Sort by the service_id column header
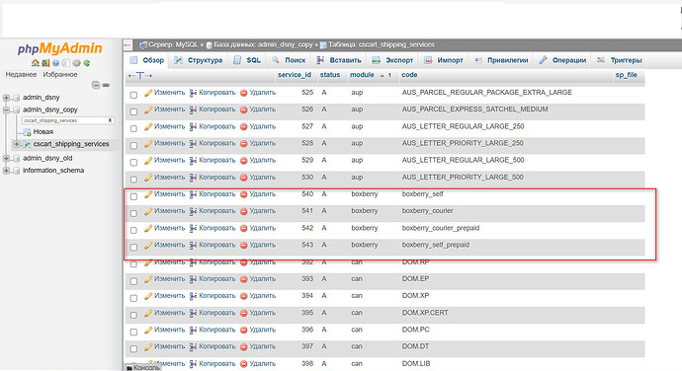The image size is (682, 371). coord(295,75)
